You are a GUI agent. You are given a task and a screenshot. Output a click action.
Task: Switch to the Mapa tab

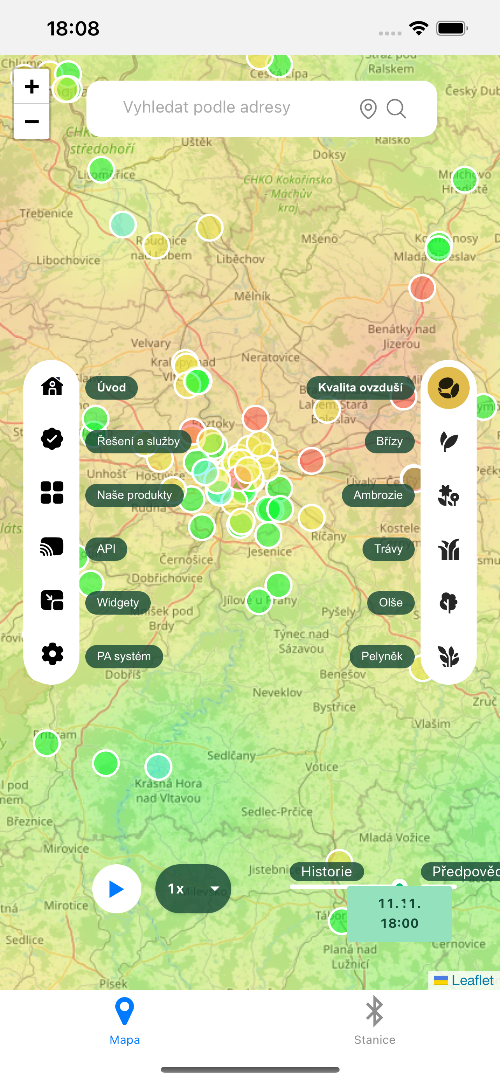[125, 1021]
